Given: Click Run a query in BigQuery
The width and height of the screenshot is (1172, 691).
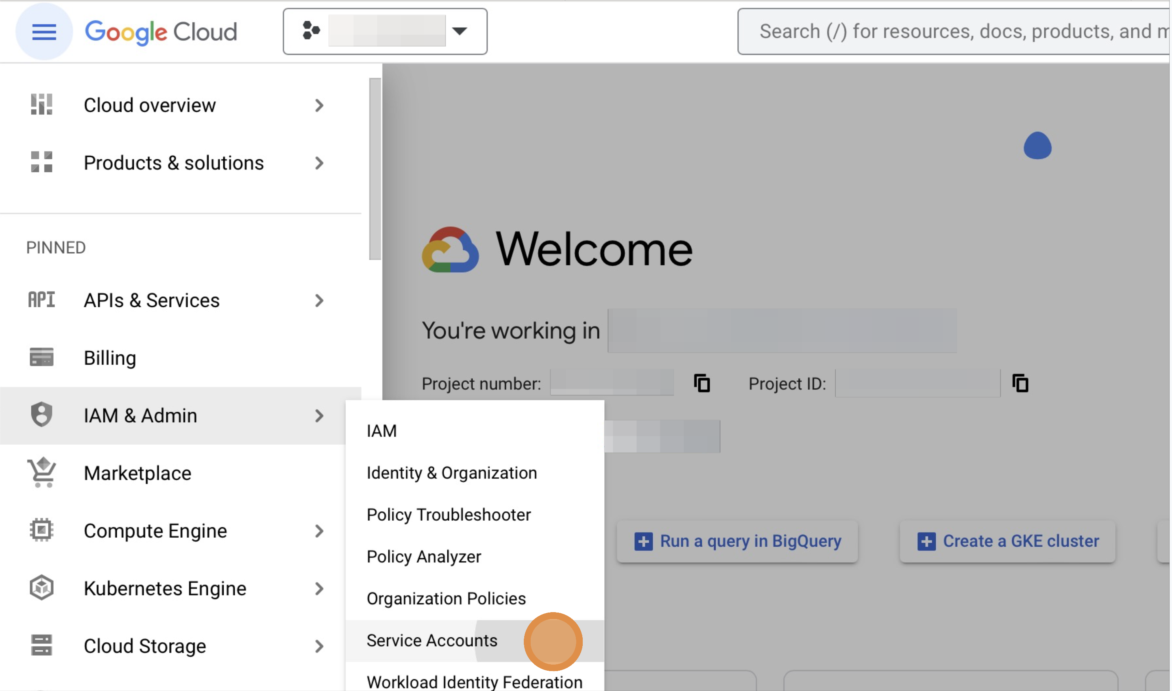Looking at the screenshot, I should pos(737,541).
